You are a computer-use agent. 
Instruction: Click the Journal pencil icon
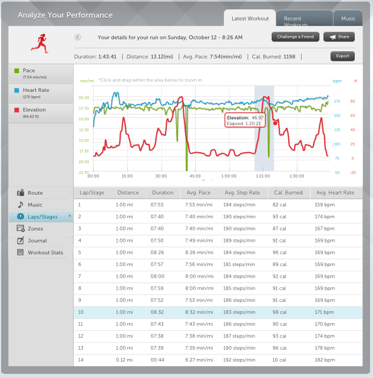21,241
